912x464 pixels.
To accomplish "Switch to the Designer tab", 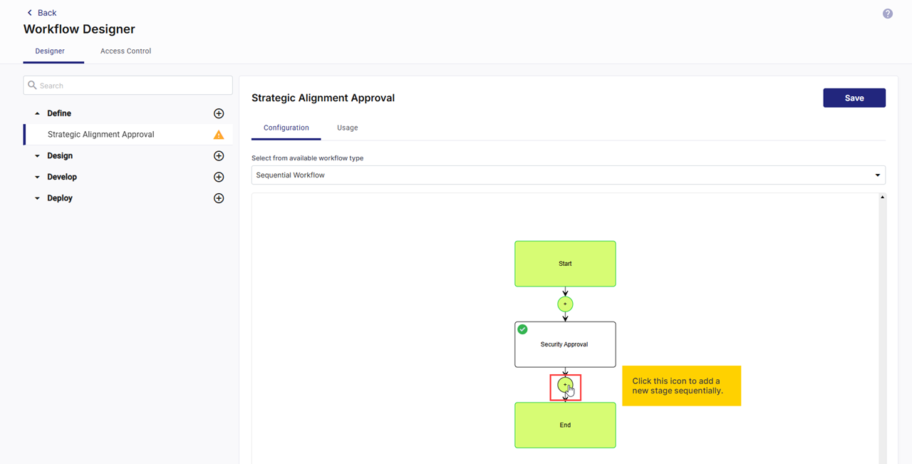I will point(50,51).
